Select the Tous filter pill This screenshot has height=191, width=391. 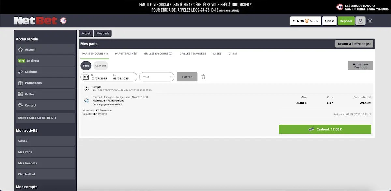86,66
